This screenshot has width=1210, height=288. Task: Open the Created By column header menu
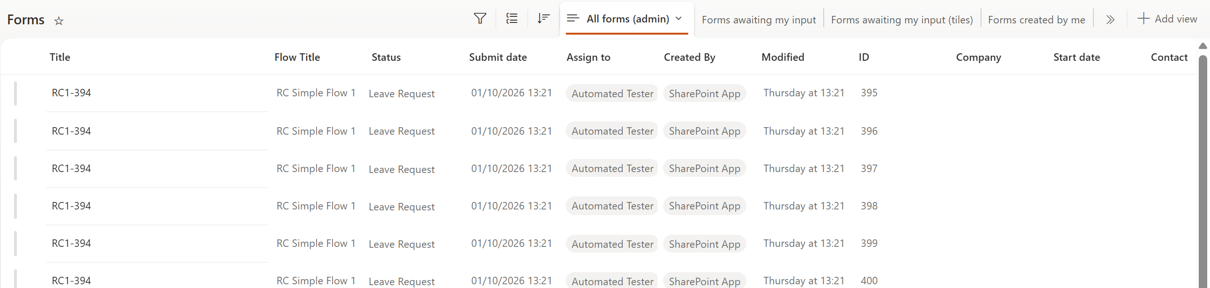[x=690, y=57]
